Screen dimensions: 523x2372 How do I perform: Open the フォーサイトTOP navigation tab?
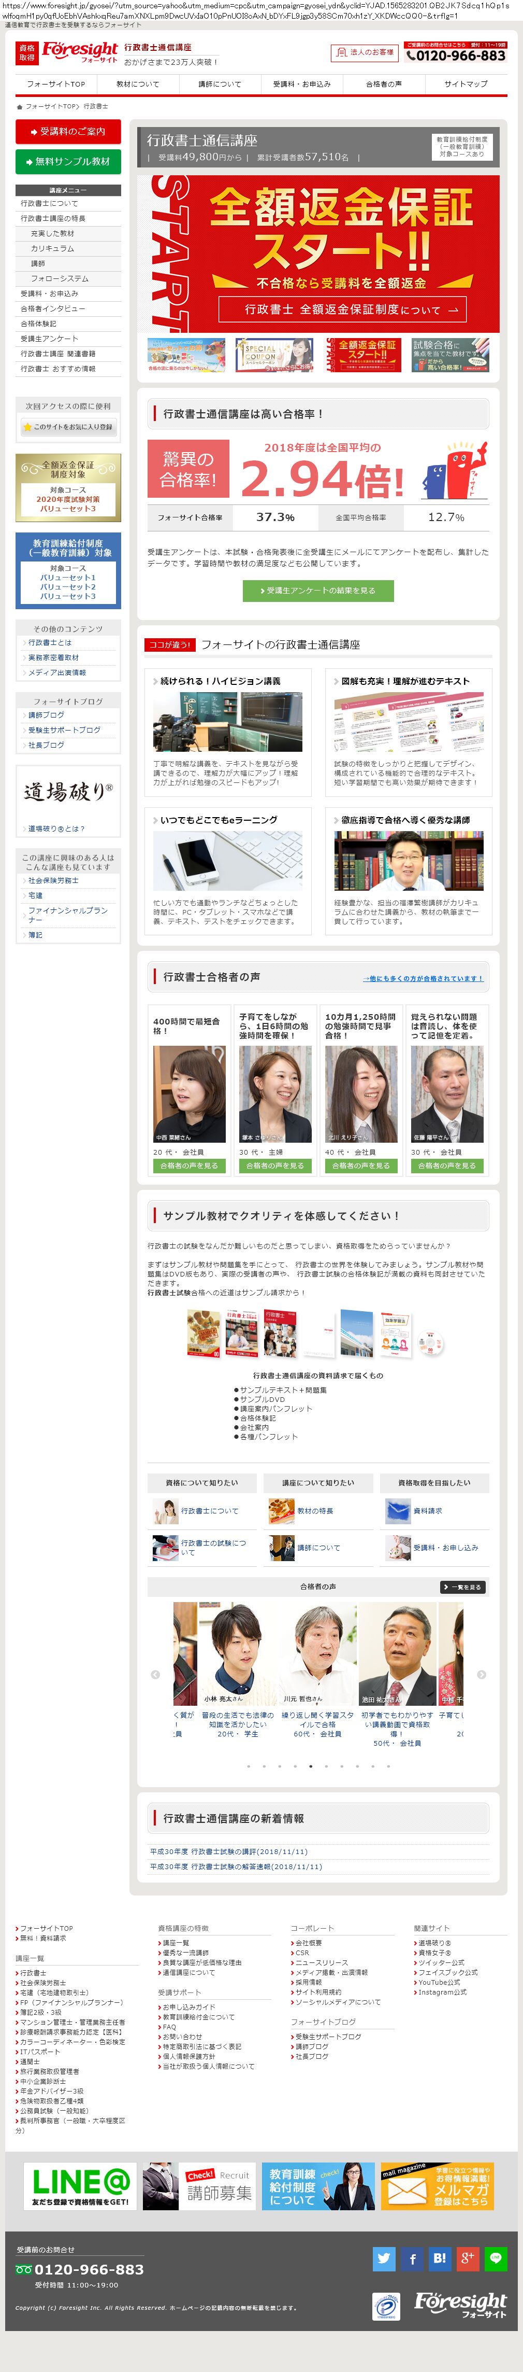(x=56, y=84)
